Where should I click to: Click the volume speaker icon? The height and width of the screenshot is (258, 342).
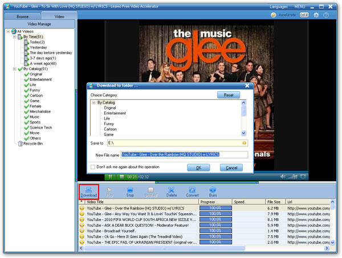click(283, 177)
